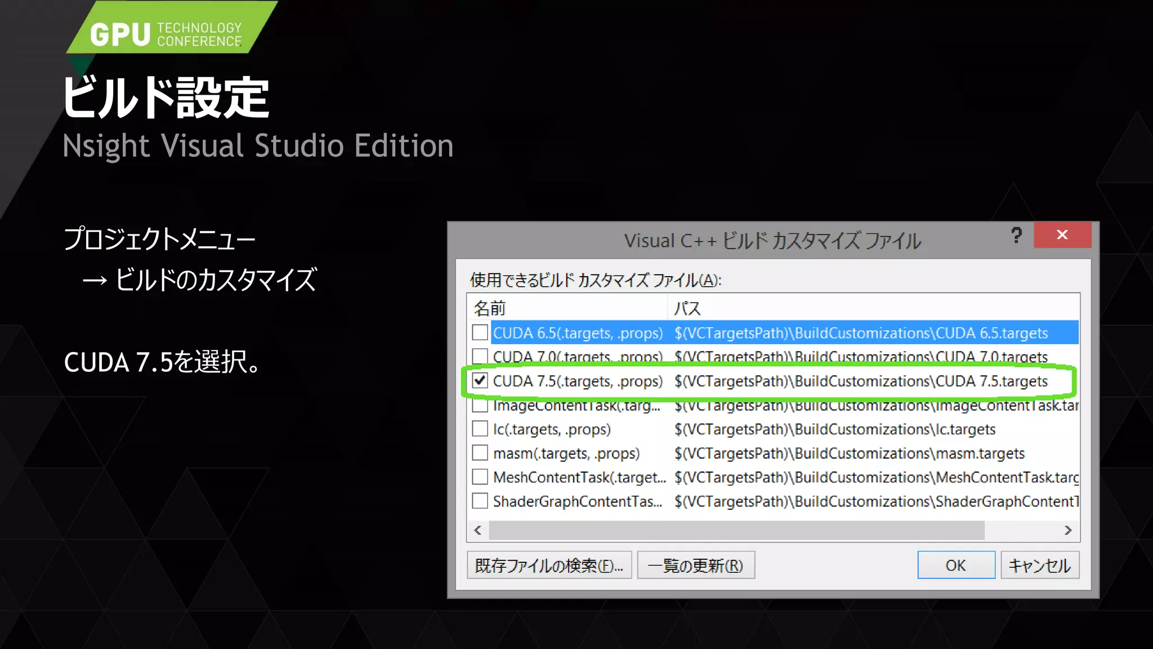Viewport: 1153px width, 649px height.
Task: Select the MeshContentTask row name
Action: coord(579,477)
